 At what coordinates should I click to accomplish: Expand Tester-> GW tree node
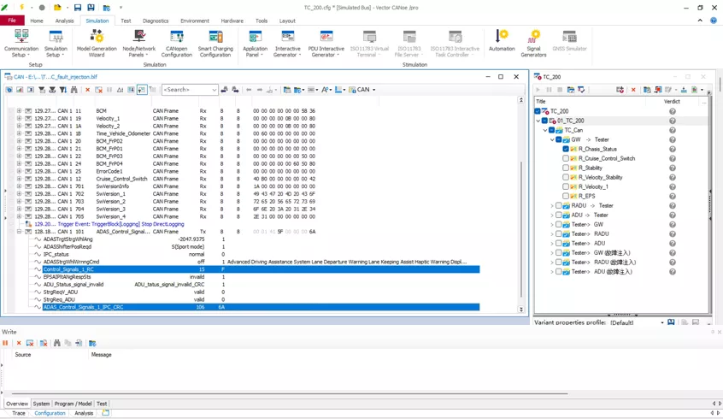click(552, 225)
